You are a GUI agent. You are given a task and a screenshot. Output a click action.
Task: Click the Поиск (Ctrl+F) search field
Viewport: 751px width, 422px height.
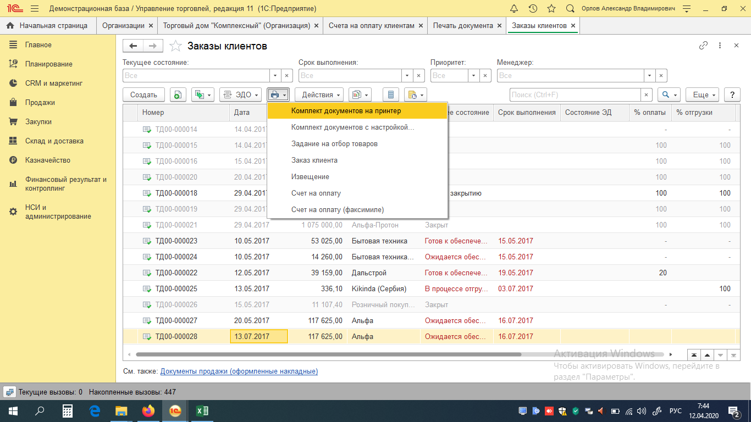click(575, 95)
